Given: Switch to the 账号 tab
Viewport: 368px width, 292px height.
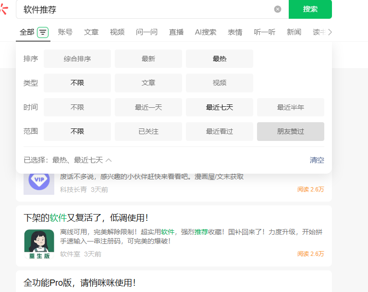Looking at the screenshot, I should point(65,32).
